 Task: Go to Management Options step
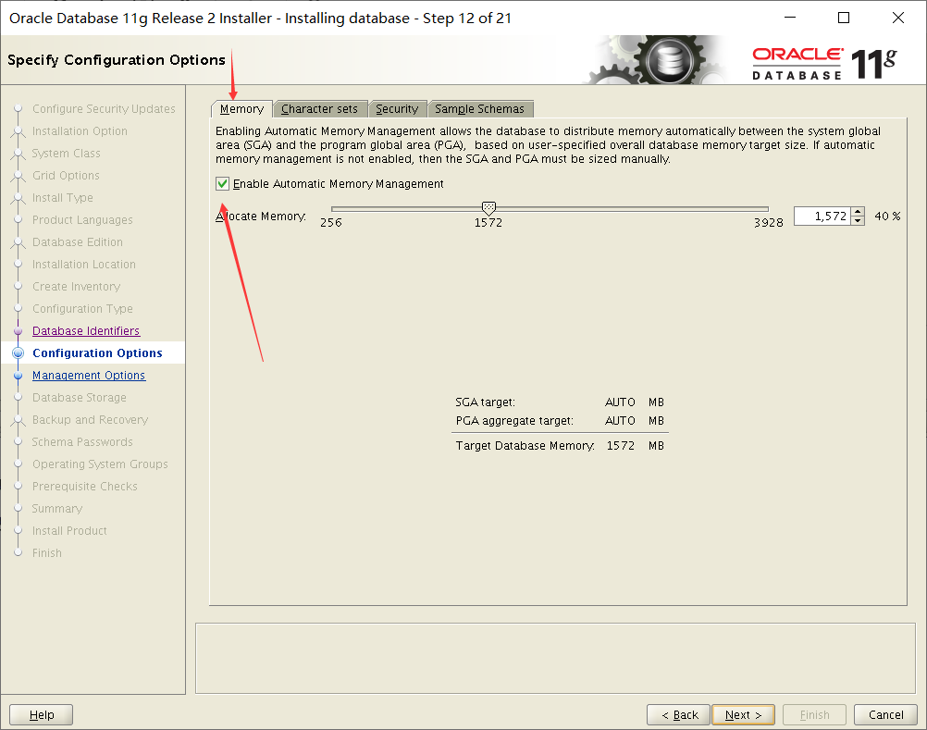click(89, 376)
